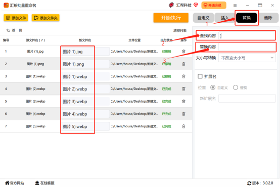Delete row 2 图片 (1).png with trash icon

click(183, 64)
